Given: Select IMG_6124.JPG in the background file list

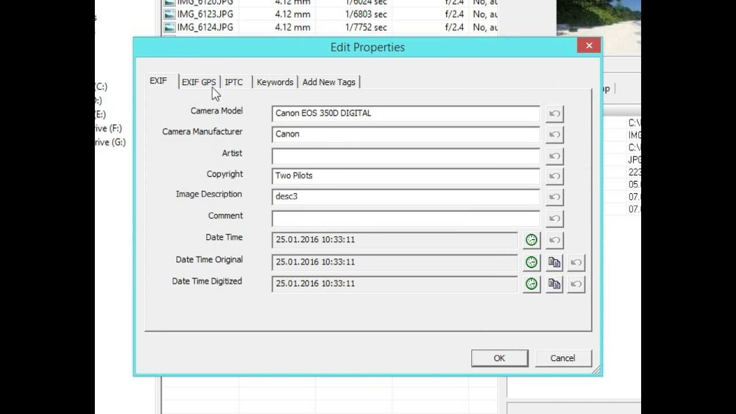Looking at the screenshot, I should click(205, 28).
